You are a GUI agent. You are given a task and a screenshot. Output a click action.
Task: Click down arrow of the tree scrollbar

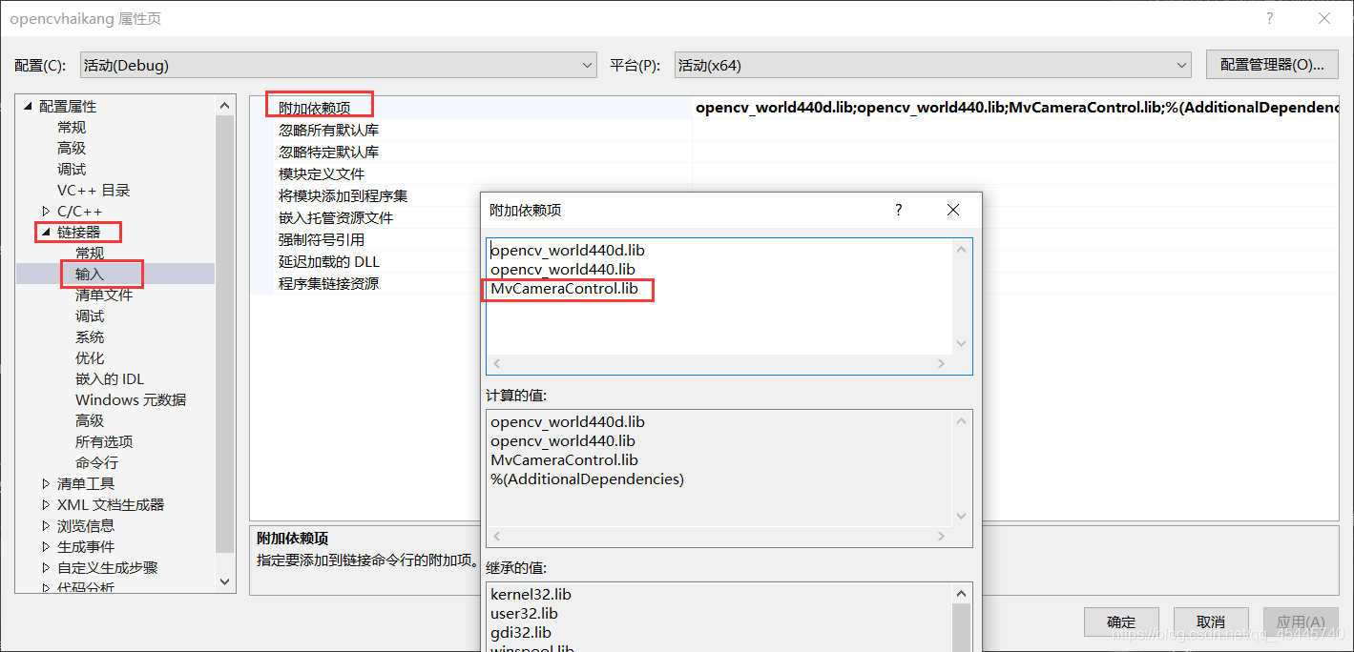click(x=225, y=581)
